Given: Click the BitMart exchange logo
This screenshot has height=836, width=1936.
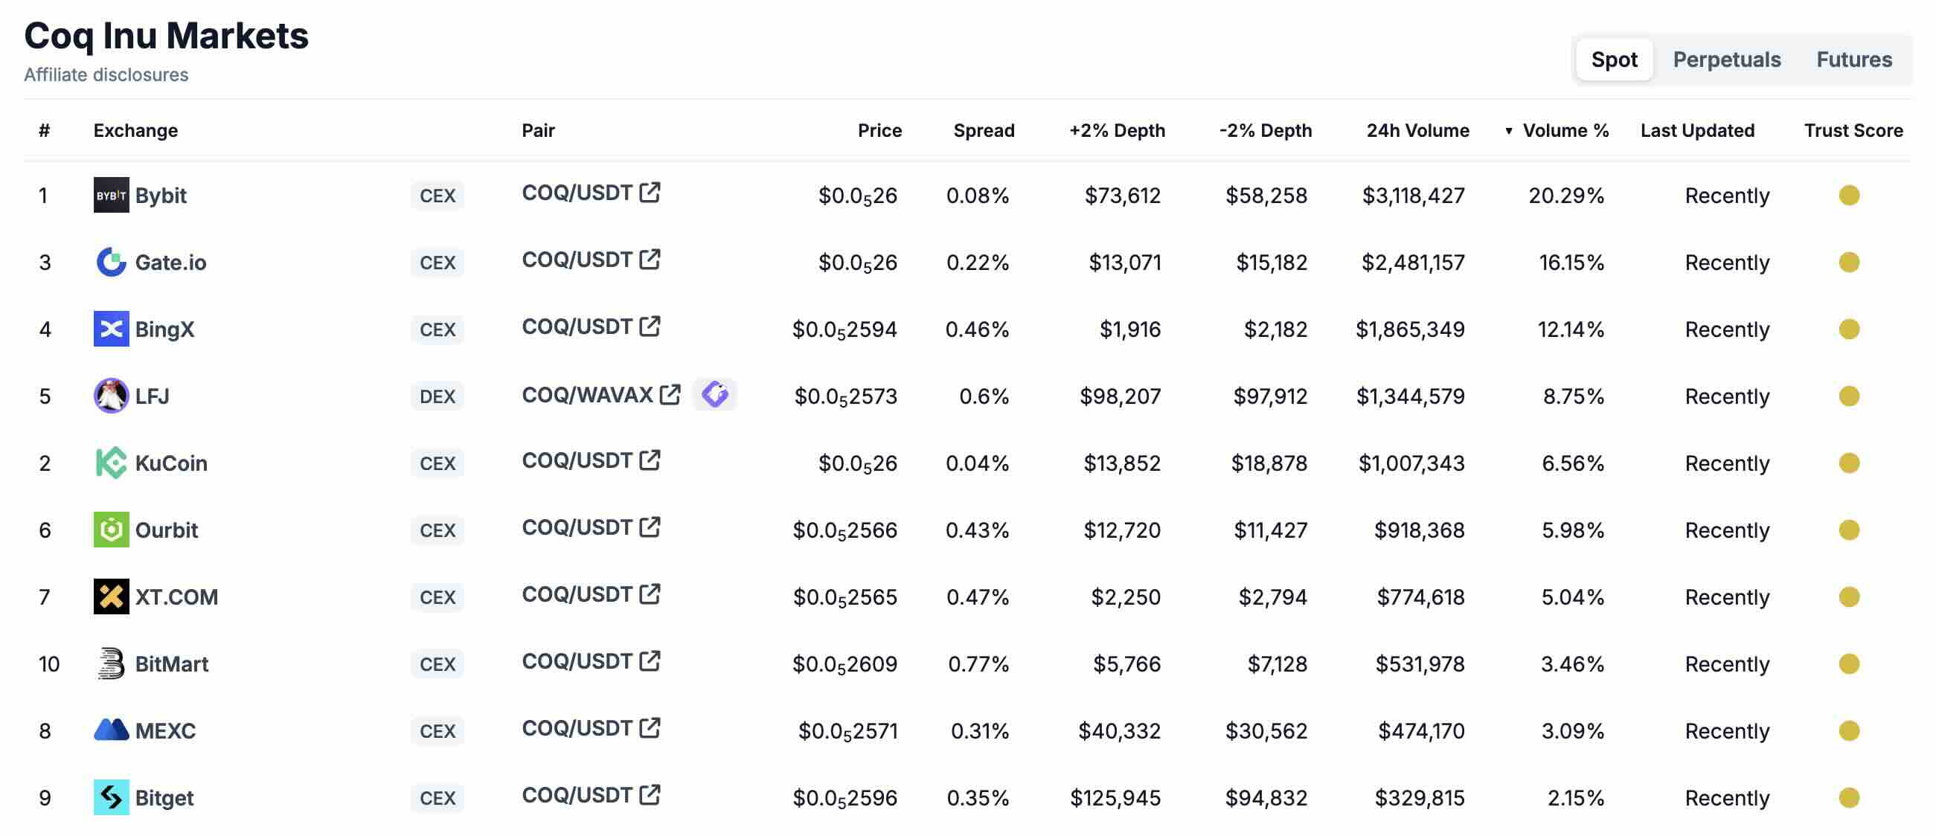Looking at the screenshot, I should pos(111,663).
